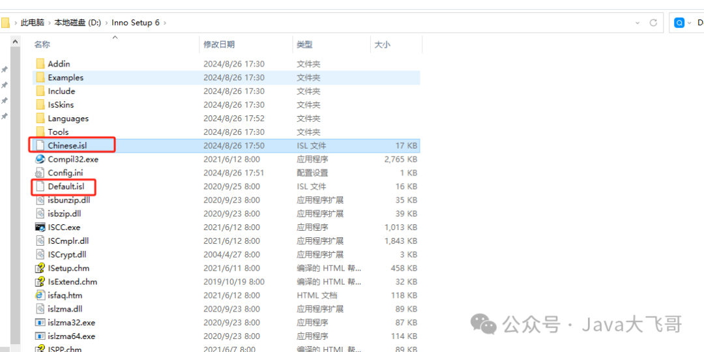Select the islzma64.exe application icon
Viewport: 704px width, 352px height.
[x=40, y=336]
